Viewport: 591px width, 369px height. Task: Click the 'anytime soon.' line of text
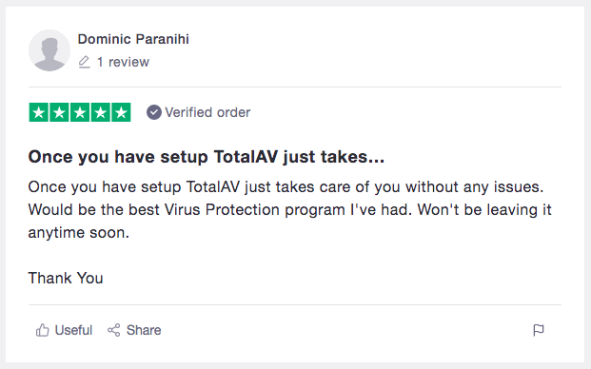pyautogui.click(x=79, y=233)
